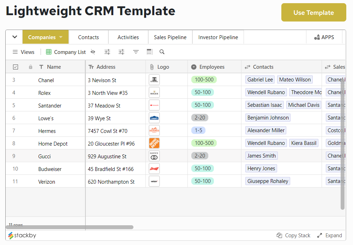
Task: Click the first sliders icon after eye
Action: (107, 52)
